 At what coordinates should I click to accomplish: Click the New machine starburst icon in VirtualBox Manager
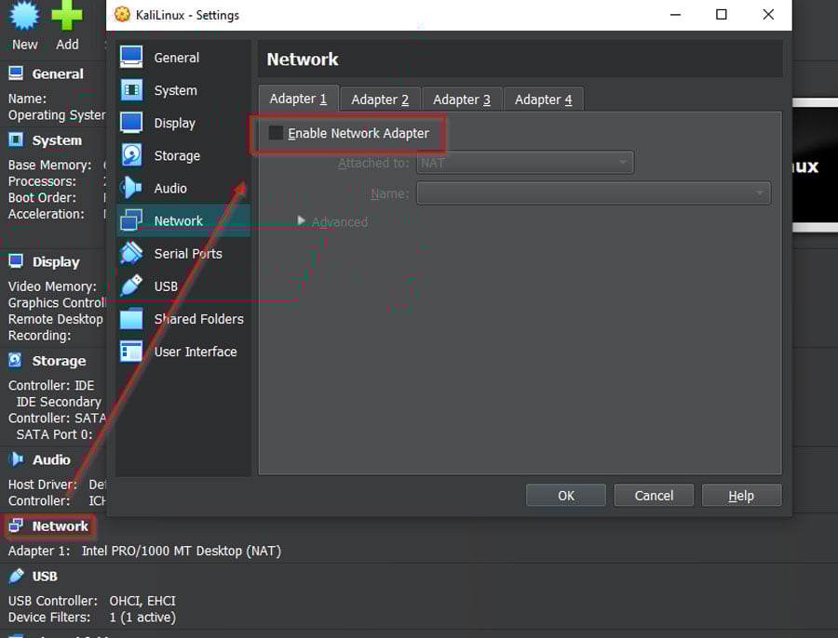coord(24,16)
